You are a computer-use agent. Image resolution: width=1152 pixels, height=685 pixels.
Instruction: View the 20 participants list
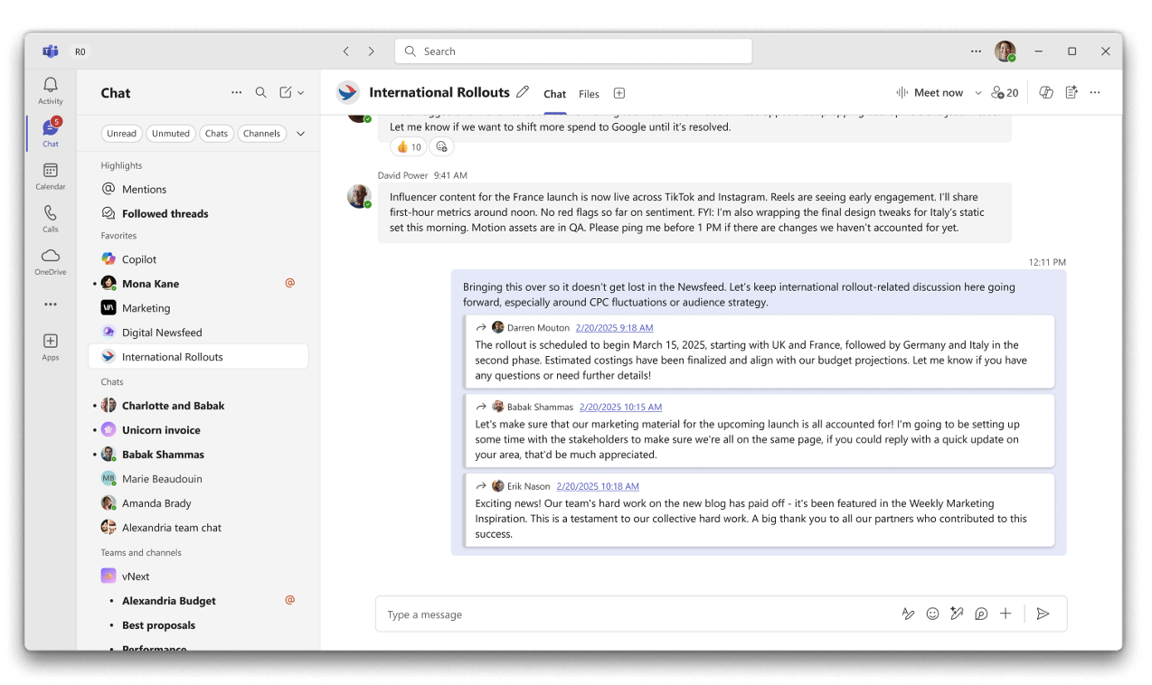(1005, 93)
